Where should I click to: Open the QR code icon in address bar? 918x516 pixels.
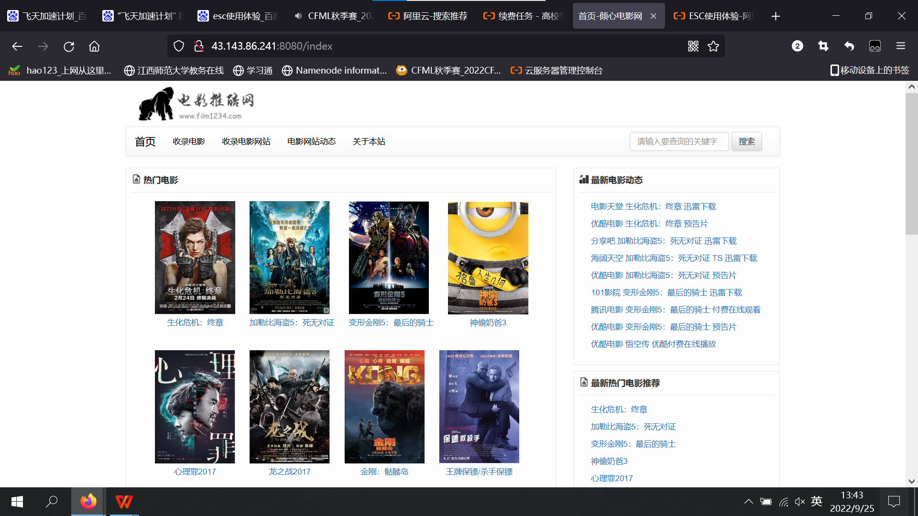click(x=693, y=46)
